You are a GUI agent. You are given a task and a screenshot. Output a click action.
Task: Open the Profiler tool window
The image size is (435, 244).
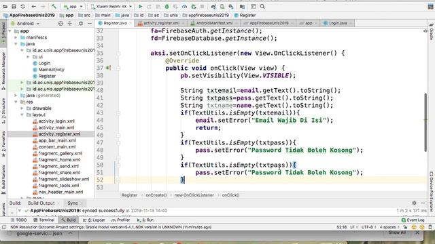pos(121,220)
